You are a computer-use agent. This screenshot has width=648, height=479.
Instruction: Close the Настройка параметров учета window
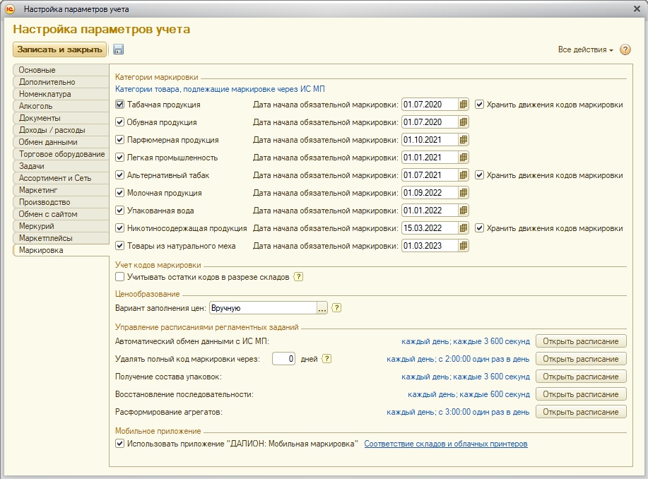(637, 8)
